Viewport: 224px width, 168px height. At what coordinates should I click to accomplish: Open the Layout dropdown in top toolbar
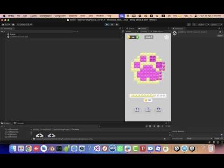(x=216, y=25)
